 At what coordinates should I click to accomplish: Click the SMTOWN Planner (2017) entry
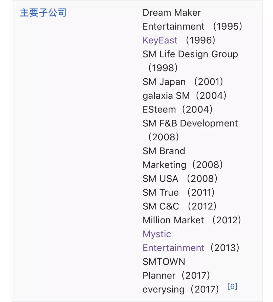click(176, 269)
